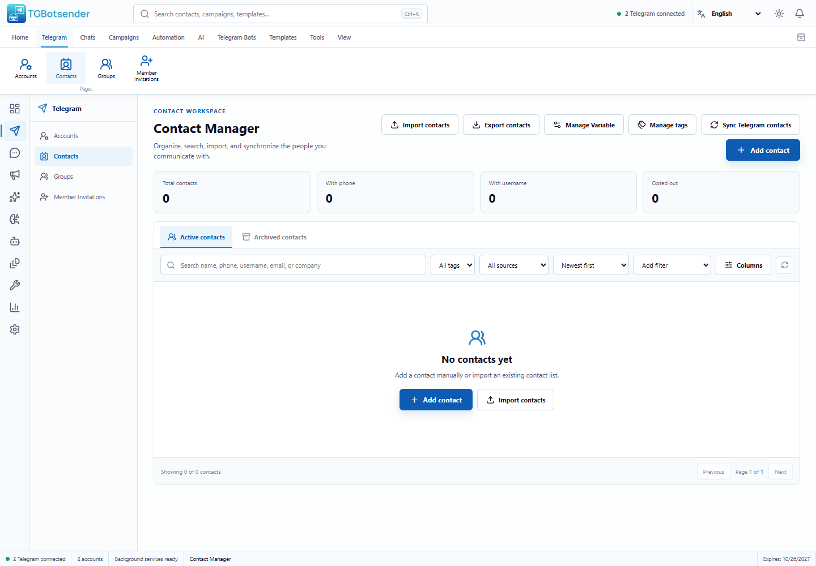Open the templates copy rail icon

[x=15, y=263]
